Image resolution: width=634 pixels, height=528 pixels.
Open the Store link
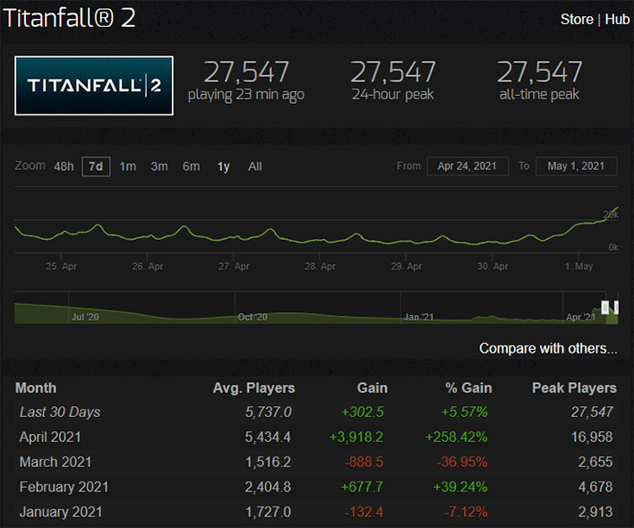coord(577,20)
